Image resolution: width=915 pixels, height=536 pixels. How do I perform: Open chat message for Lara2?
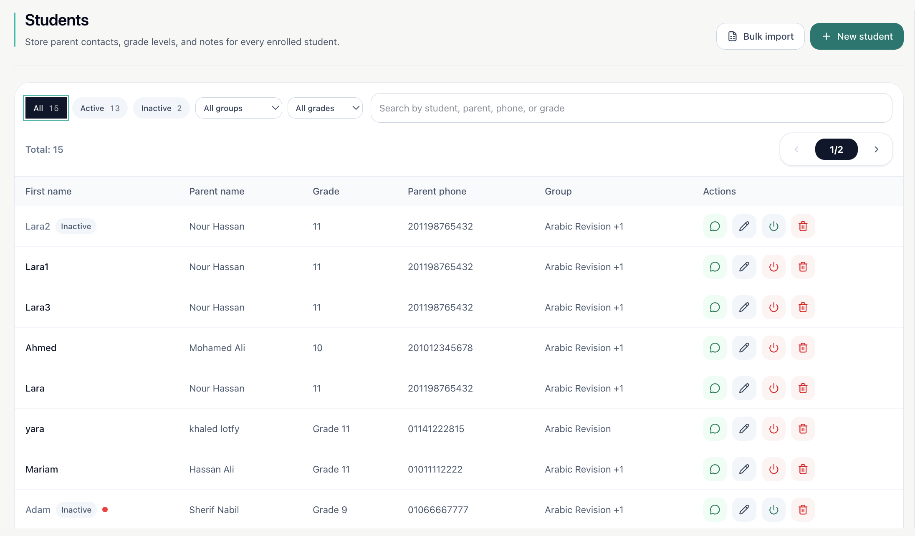(x=715, y=226)
